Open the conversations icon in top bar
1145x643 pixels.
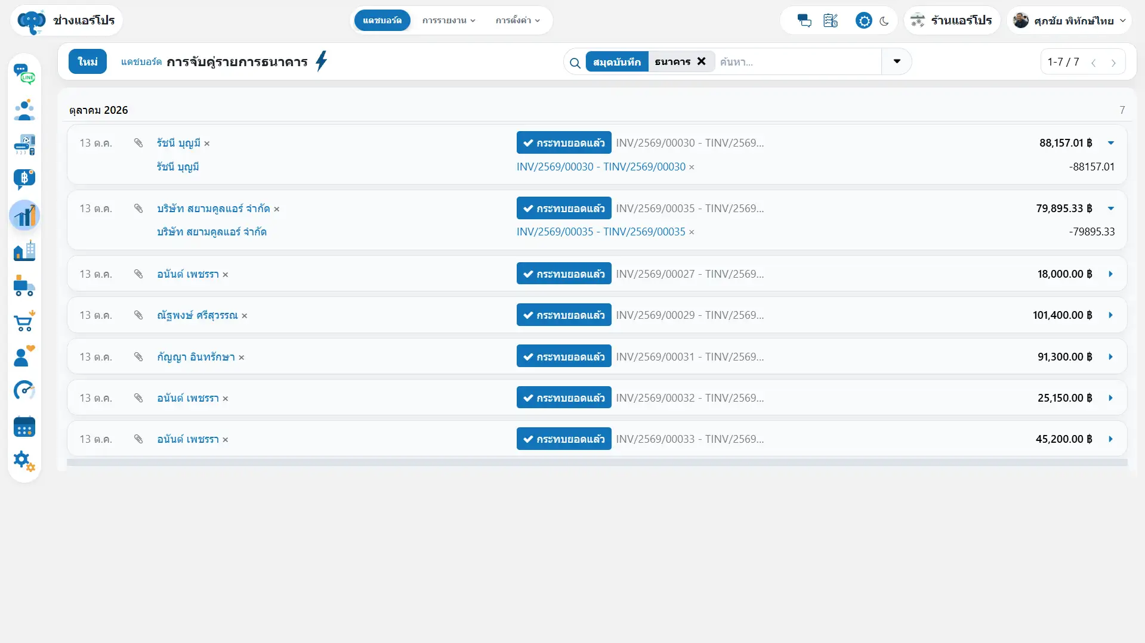click(x=804, y=21)
